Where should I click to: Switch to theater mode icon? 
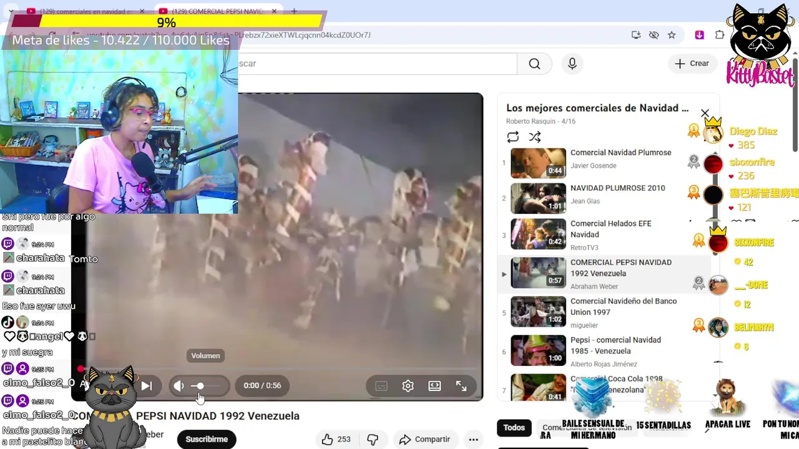(434, 386)
